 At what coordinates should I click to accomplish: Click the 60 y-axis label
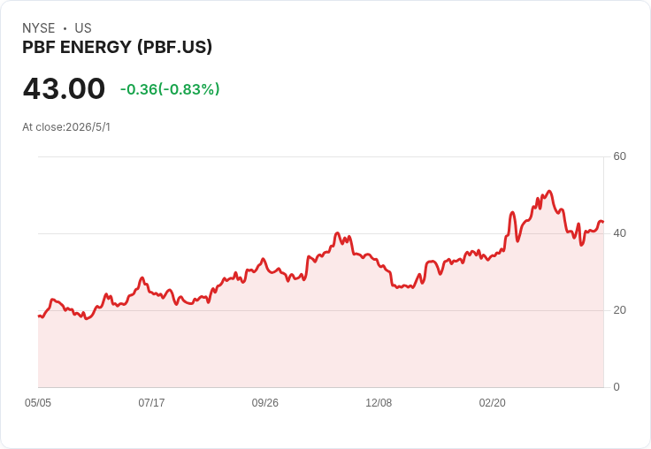click(619, 156)
